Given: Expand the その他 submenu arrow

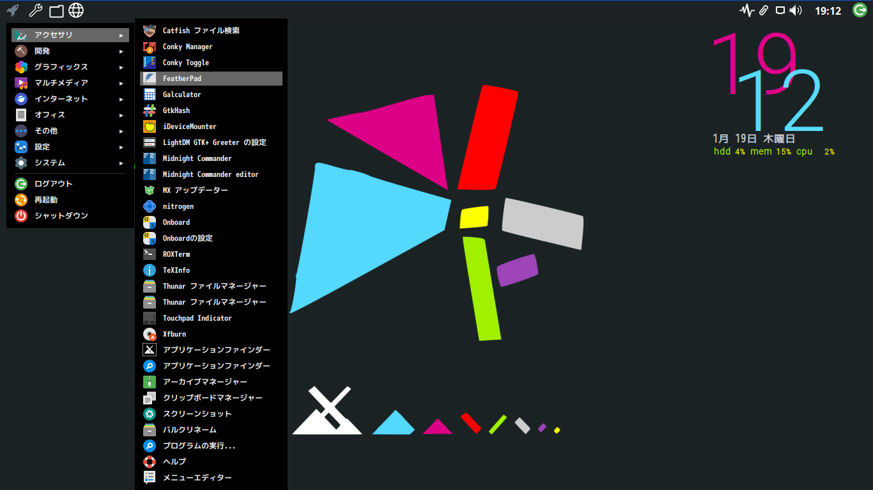Looking at the screenshot, I should (121, 131).
